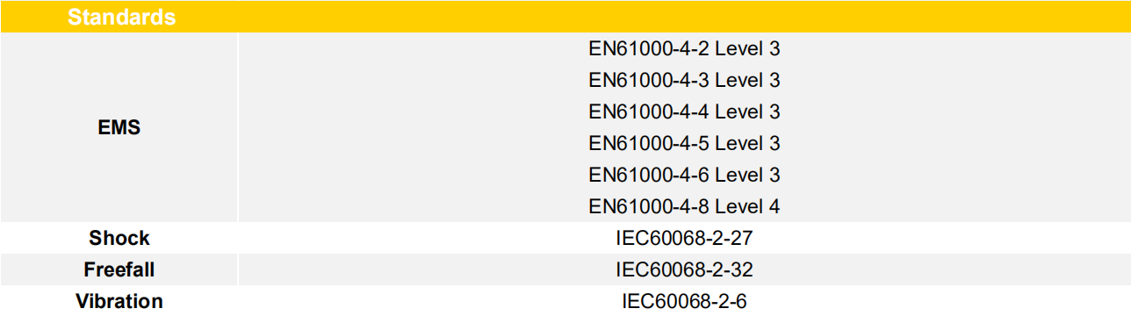
Task: Select the EN61000-4-3 Level 3 text
Action: tap(684, 80)
